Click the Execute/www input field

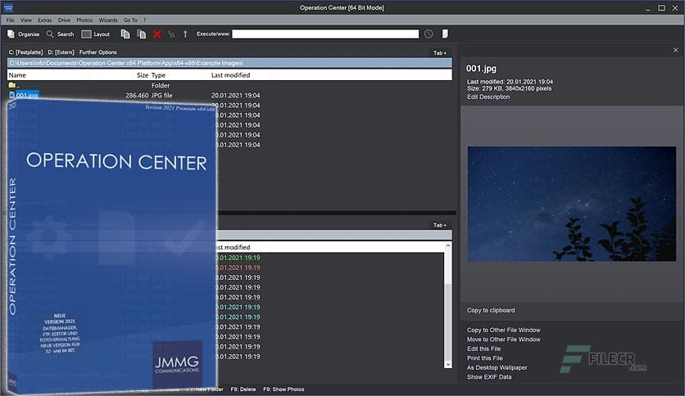coord(325,34)
